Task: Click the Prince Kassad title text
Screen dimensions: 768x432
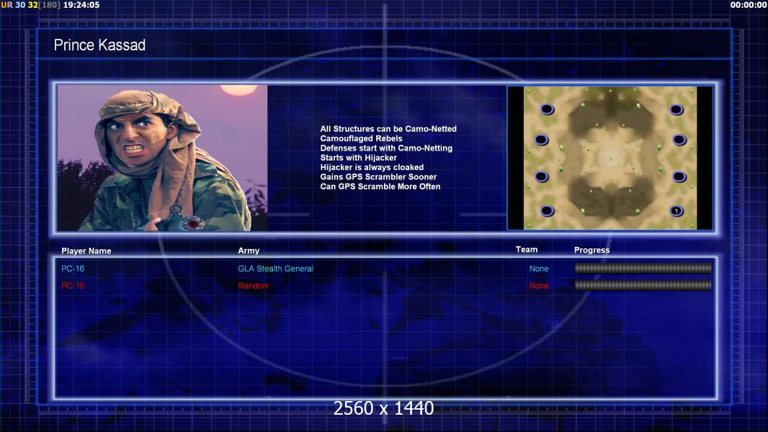Action: pyautogui.click(x=99, y=45)
